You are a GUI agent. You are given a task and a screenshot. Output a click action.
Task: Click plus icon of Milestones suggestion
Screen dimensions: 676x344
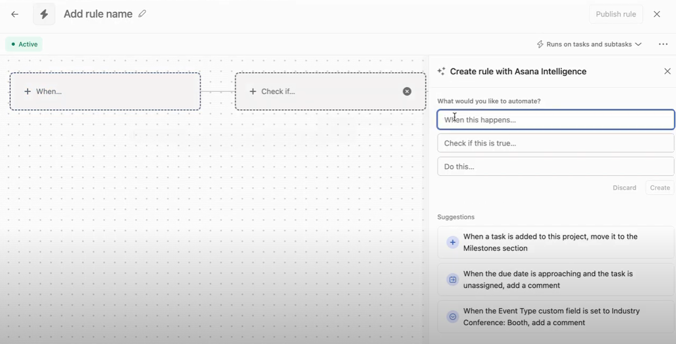point(453,243)
